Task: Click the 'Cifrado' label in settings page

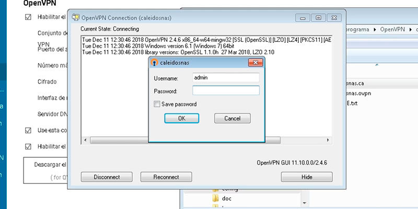Action: point(47,82)
